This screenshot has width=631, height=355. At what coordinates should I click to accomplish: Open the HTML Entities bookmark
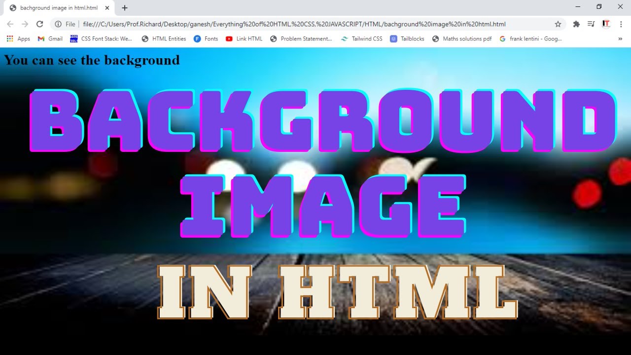pos(164,38)
